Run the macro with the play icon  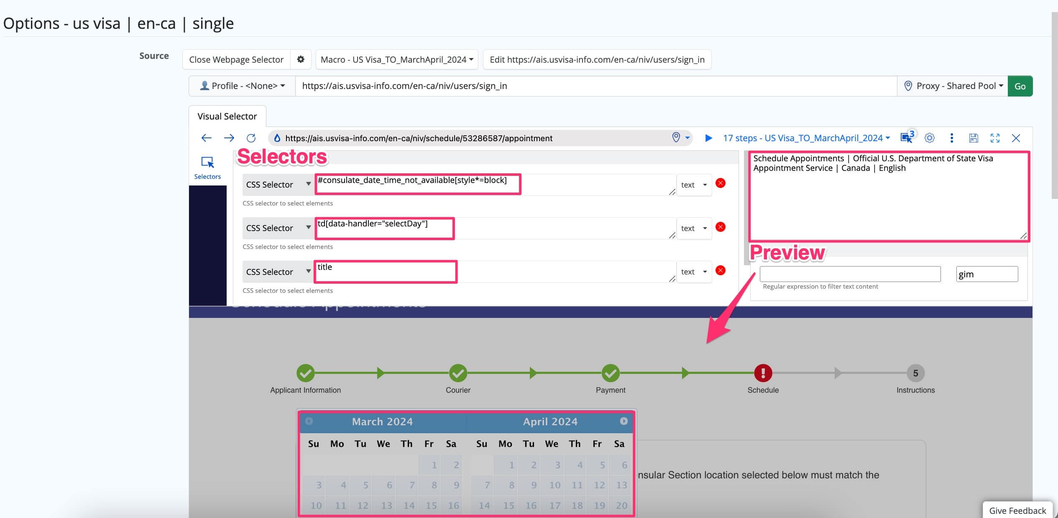click(708, 138)
